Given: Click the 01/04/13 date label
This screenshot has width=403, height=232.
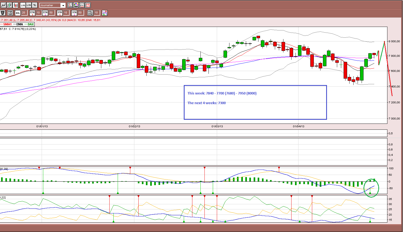Looking at the screenshot, I should point(298,126).
